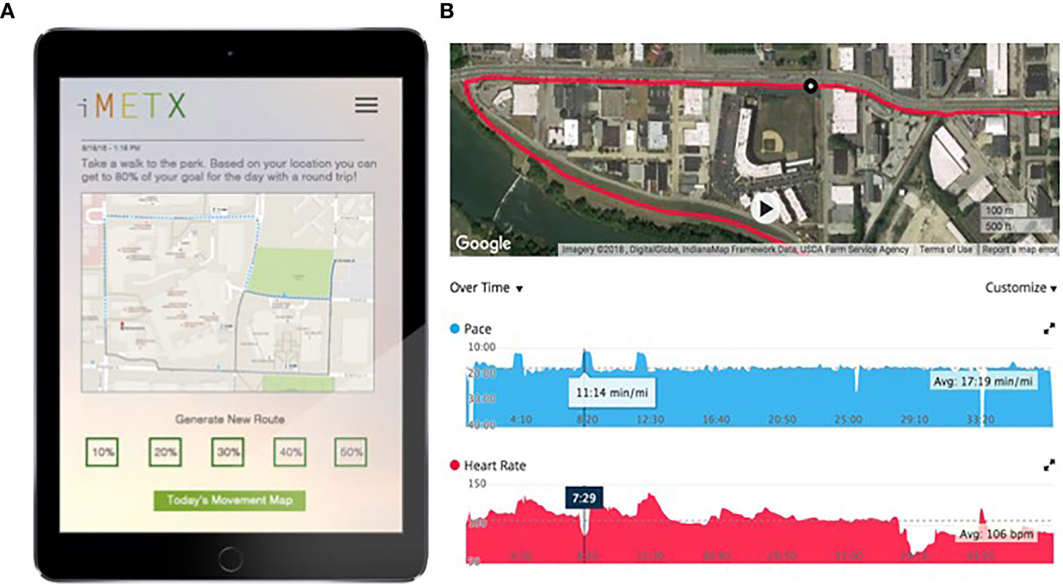The width and height of the screenshot is (1063, 584).
Task: Open the Customize dropdown
Action: [1021, 288]
